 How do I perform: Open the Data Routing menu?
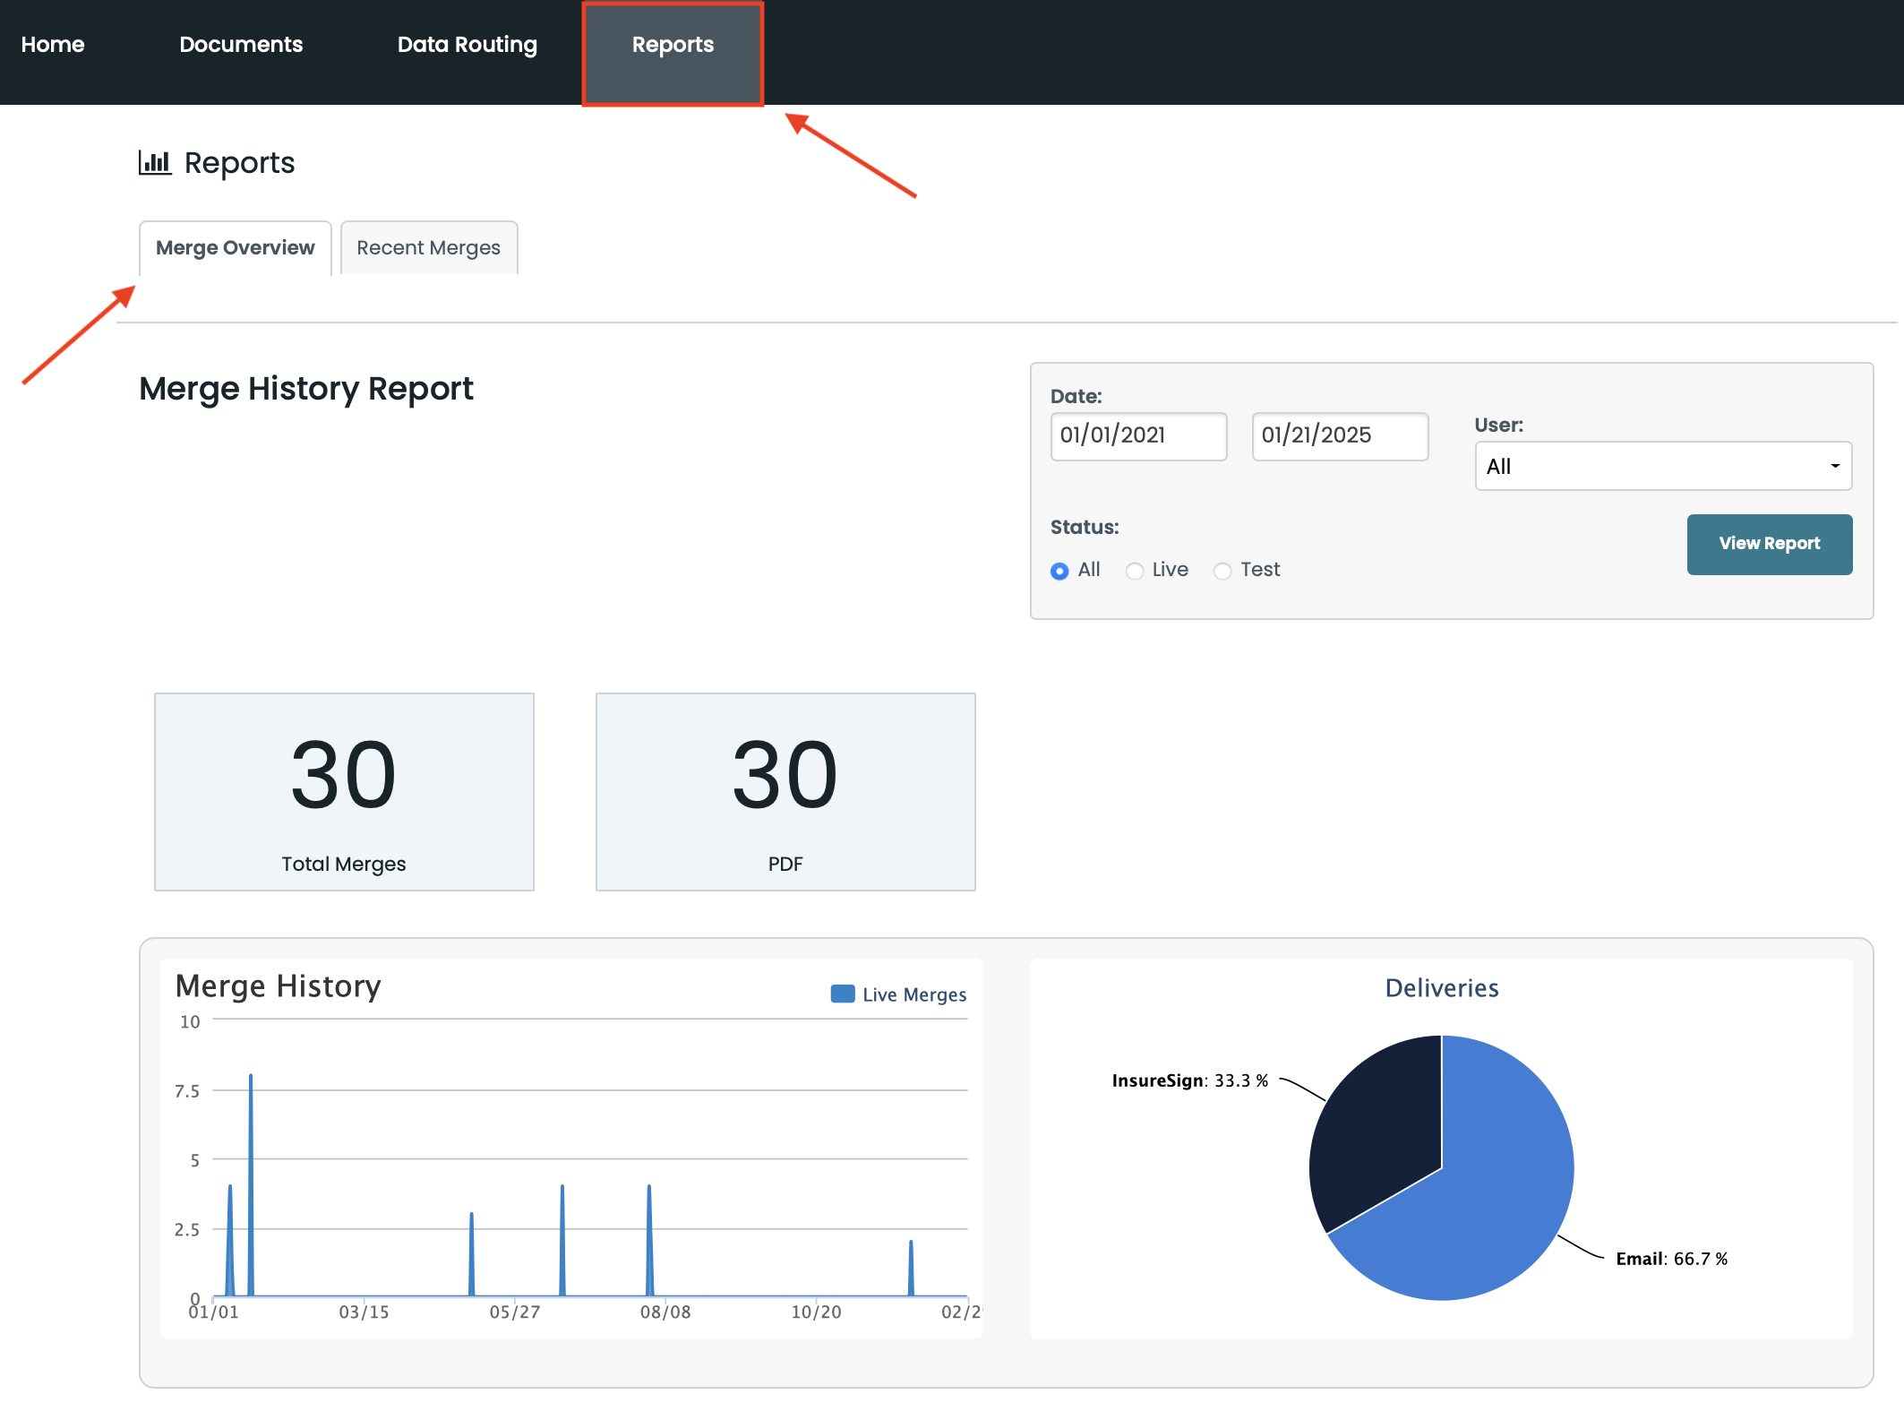tap(467, 45)
